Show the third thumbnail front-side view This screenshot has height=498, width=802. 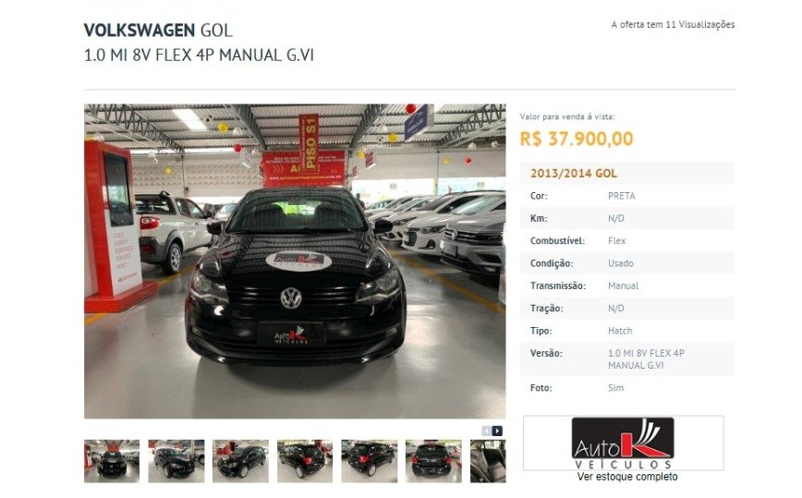tap(240, 461)
